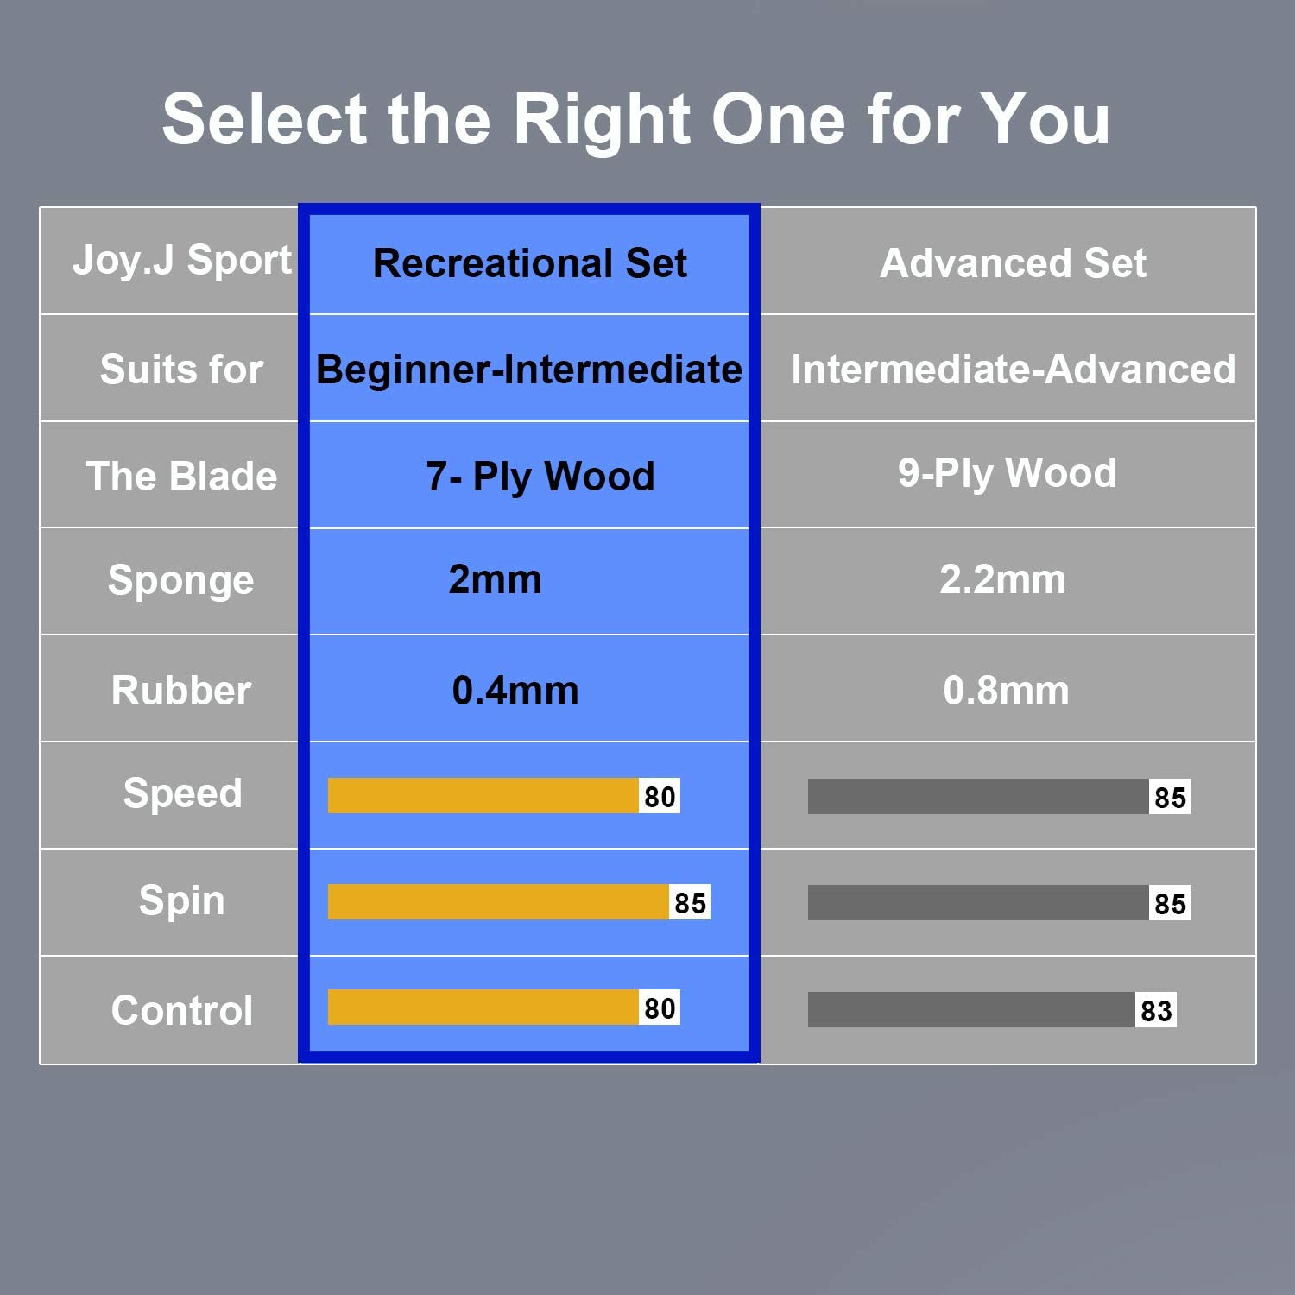Click the 0.8mm rubber value

[x=1006, y=691]
